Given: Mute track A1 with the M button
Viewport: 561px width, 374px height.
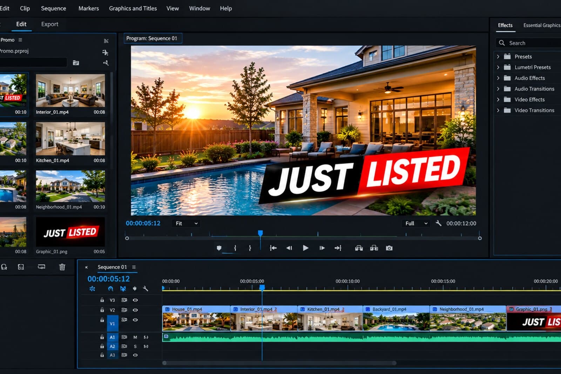Looking at the screenshot, I should click(x=135, y=337).
